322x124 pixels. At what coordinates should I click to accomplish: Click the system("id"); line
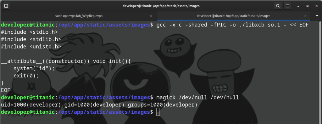[x=34, y=68]
